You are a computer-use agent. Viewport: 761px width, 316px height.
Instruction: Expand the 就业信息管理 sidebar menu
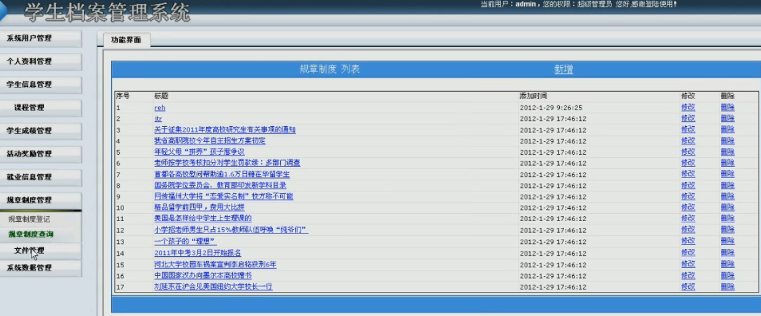point(41,177)
